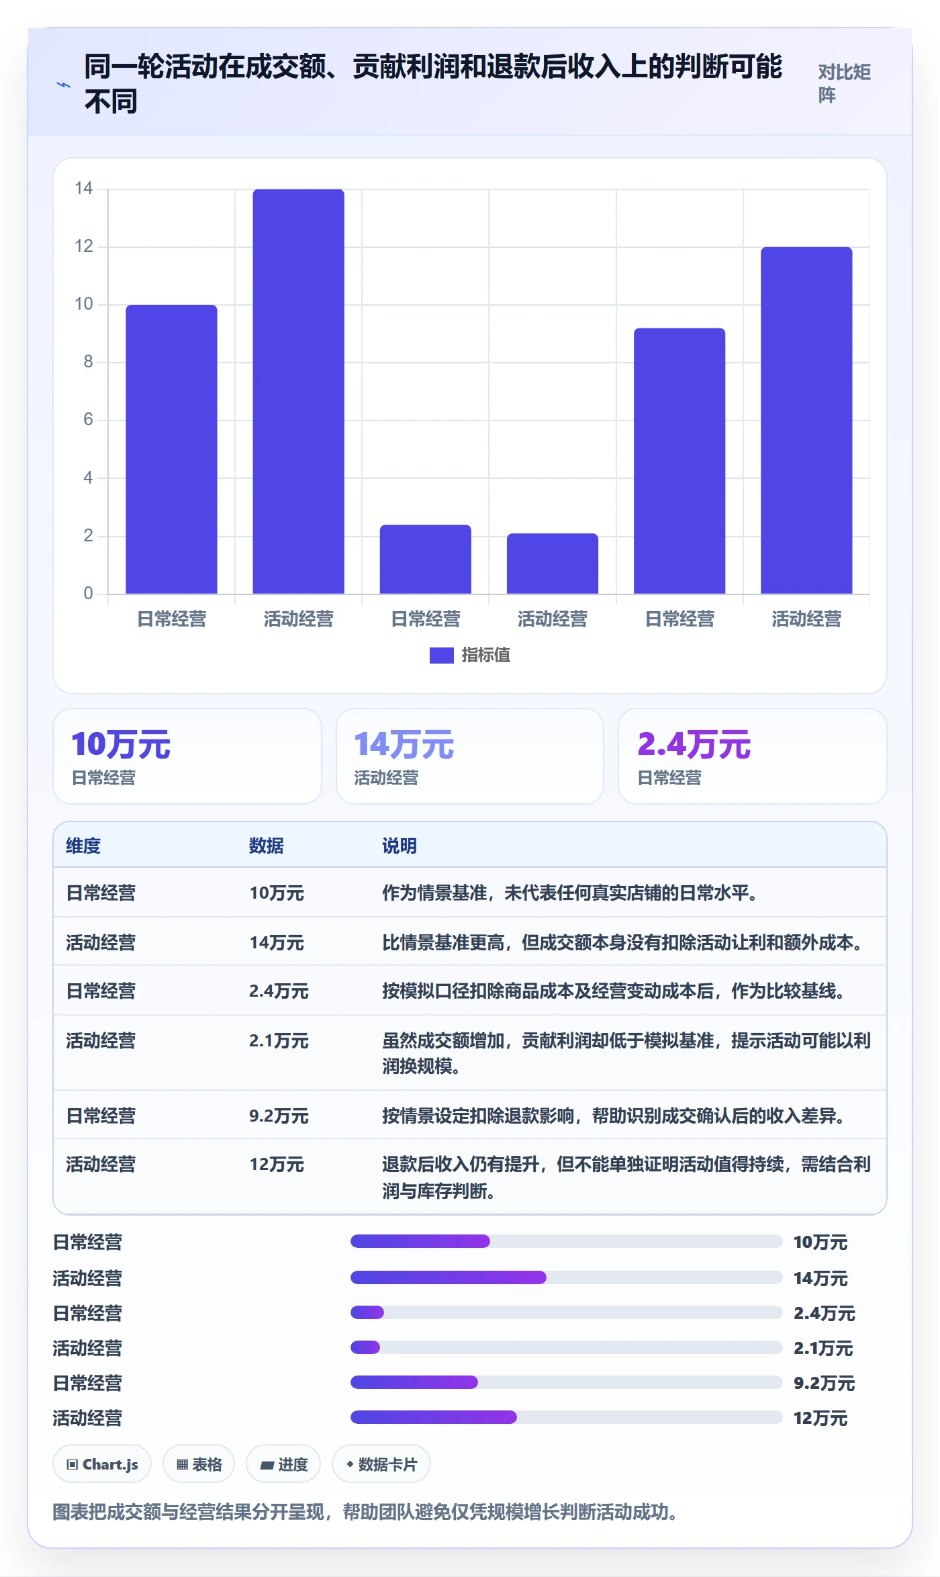Image resolution: width=940 pixels, height=1577 pixels.
Task: Click the 进度 tag chip
Action: point(283,1464)
